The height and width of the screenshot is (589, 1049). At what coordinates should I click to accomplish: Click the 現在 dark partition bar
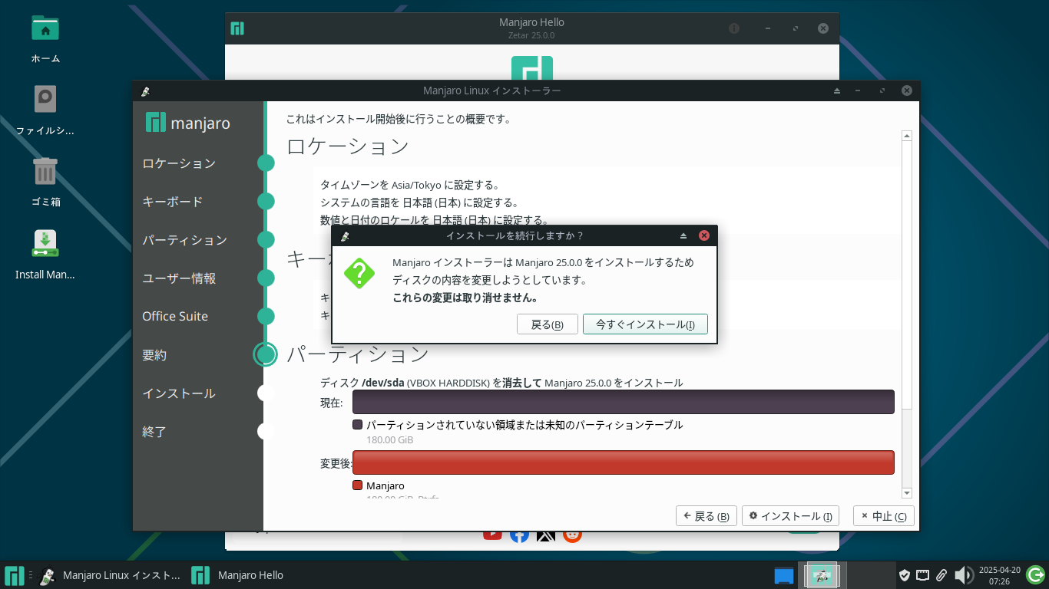tap(624, 402)
